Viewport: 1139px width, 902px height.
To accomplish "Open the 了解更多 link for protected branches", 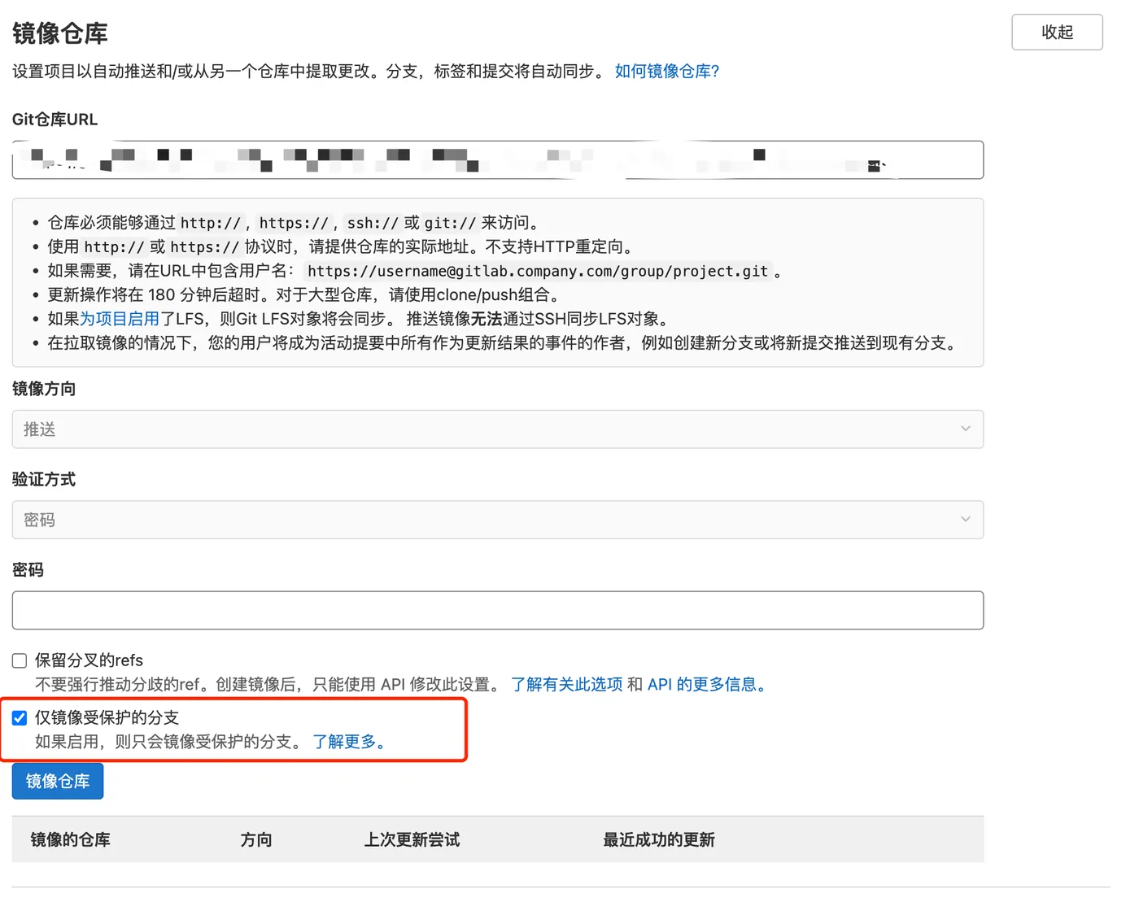I will (x=348, y=742).
